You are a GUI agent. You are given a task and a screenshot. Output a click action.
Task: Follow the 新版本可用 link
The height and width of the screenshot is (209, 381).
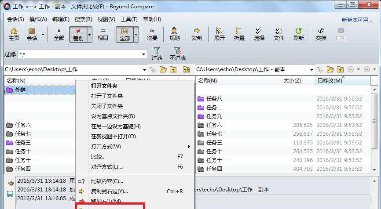tap(357, 20)
